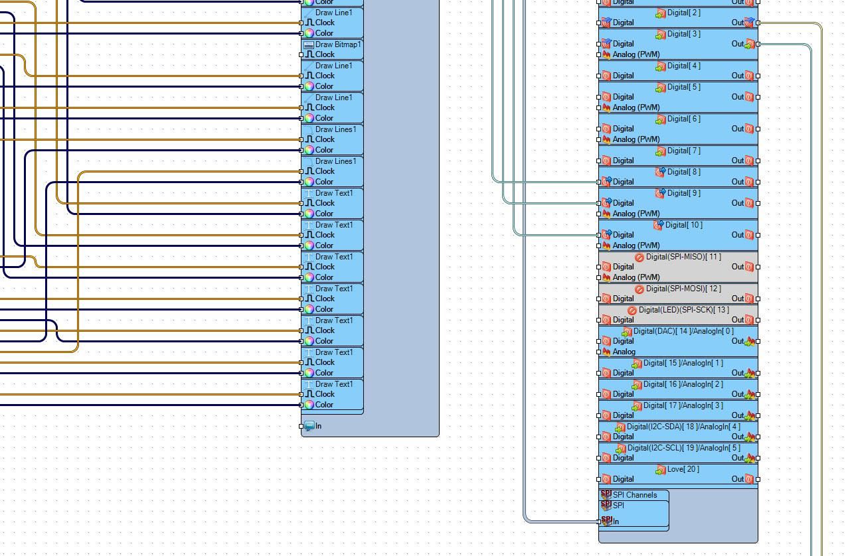Screen dimensions: 850x556
Task: Click the Draw Bitmap1 element icon
Action: 308,44
